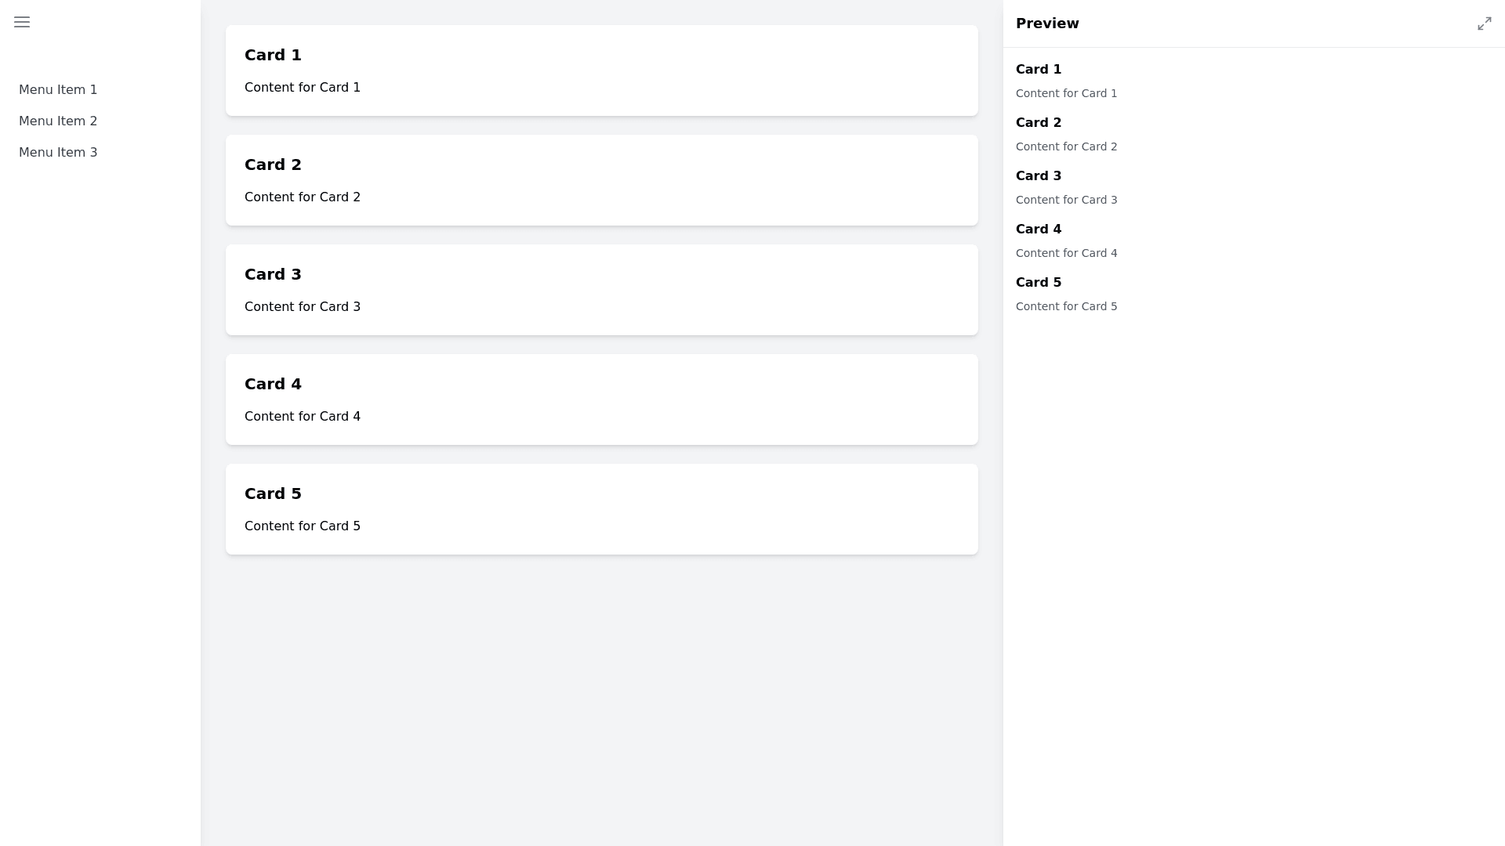Click the Preview panel heading

[x=1047, y=23]
